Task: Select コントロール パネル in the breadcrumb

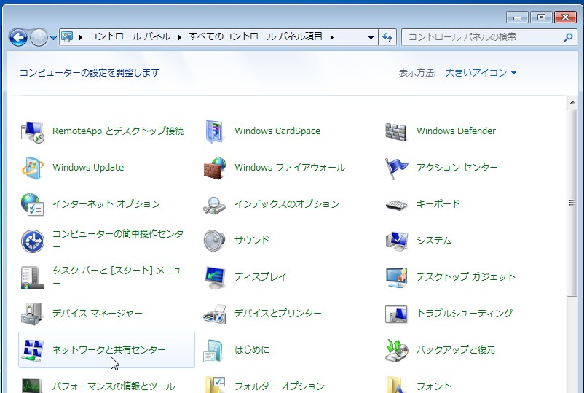Action: coord(130,36)
